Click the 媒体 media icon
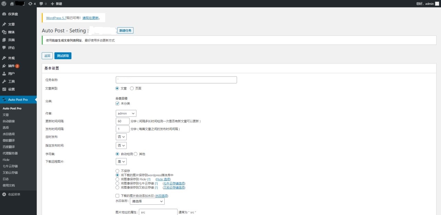This screenshot has height=215, width=441. (x=4, y=32)
